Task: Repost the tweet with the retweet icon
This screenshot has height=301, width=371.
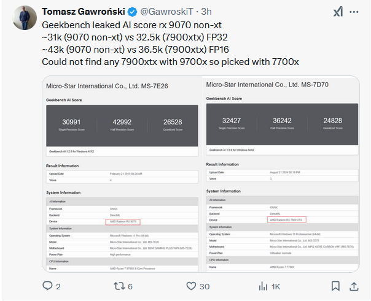Action: [x=119, y=286]
